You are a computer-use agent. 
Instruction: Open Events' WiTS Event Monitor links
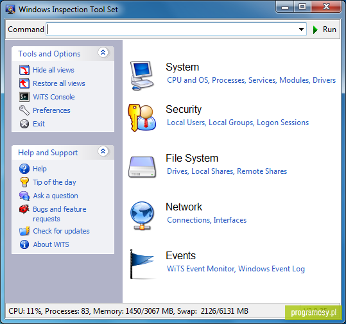(236, 269)
